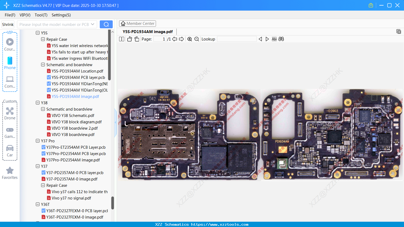Find next lookup result triangle
Image resolution: width=404 pixels, height=227 pixels.
pos(267,39)
